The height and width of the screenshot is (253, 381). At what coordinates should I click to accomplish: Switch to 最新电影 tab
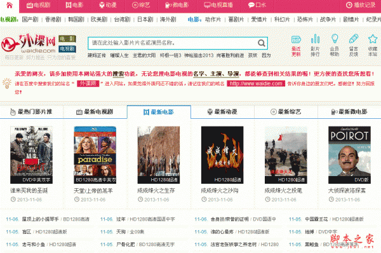[159, 112]
